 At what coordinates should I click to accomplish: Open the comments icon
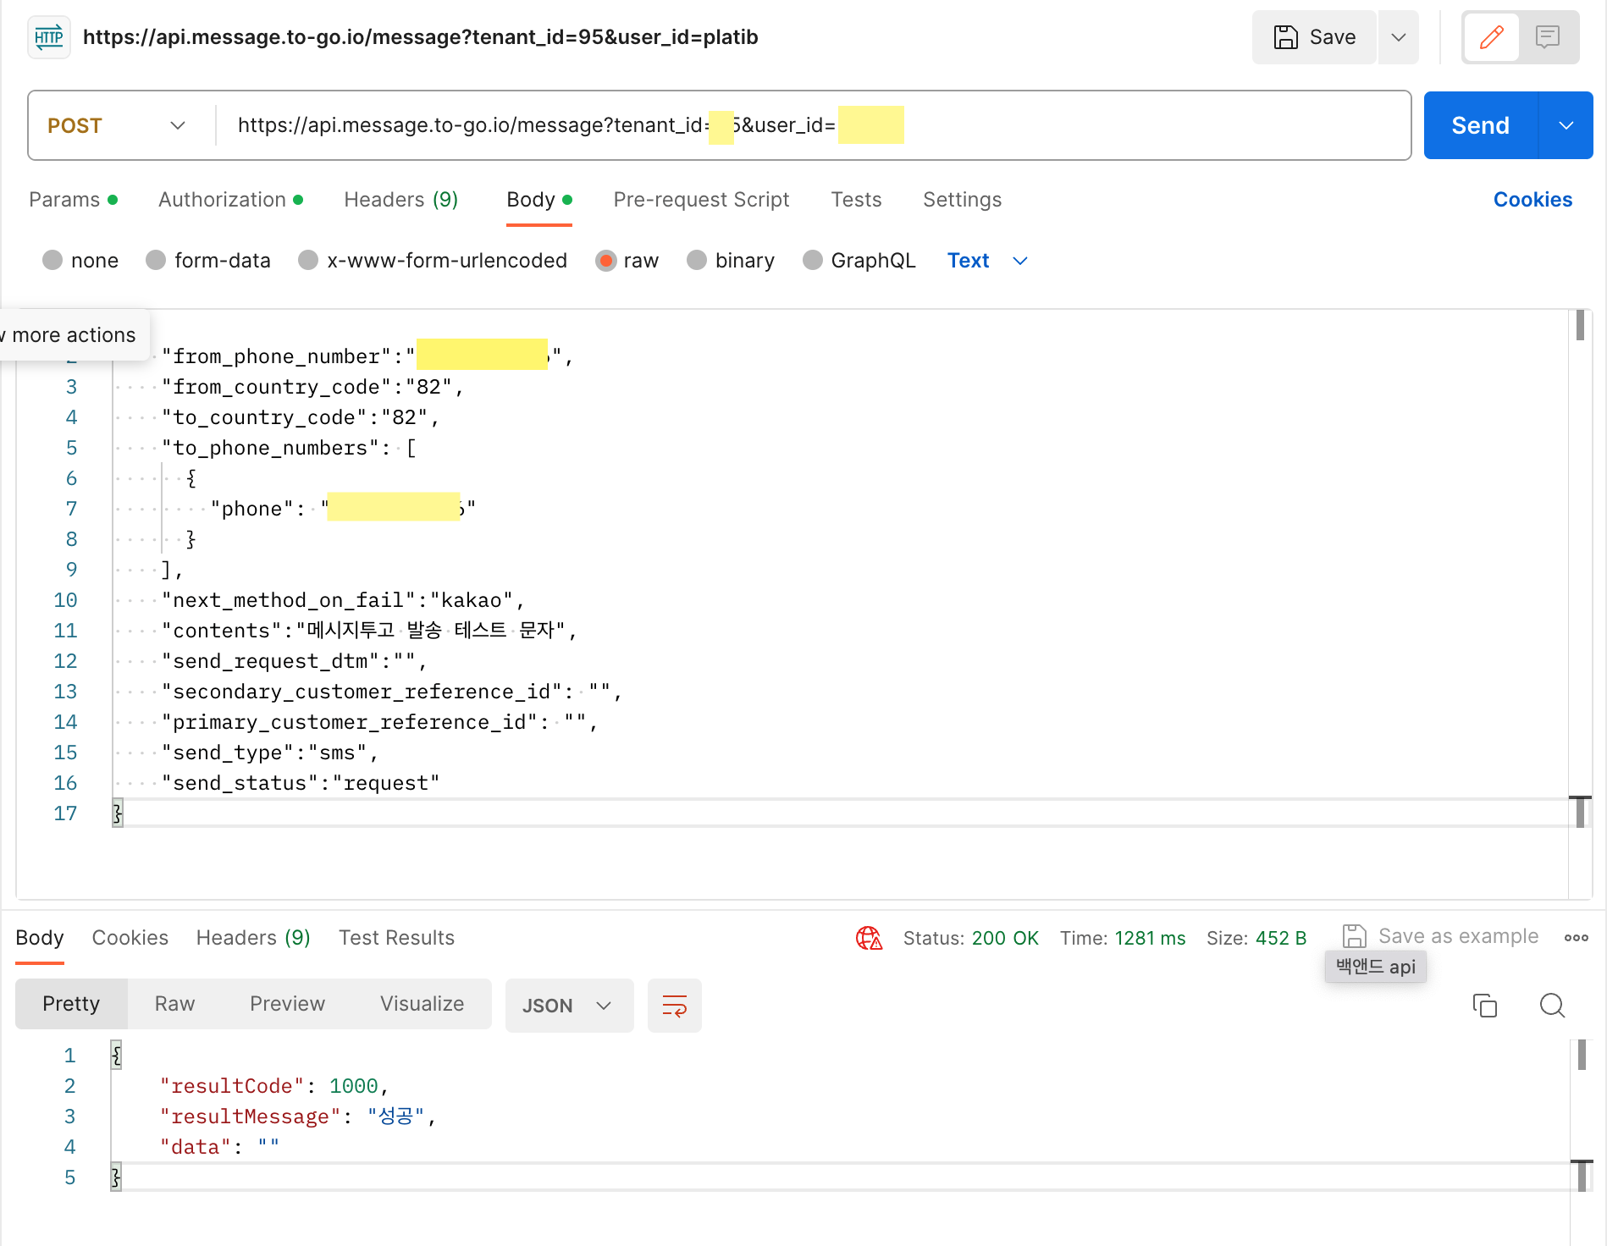(1547, 37)
